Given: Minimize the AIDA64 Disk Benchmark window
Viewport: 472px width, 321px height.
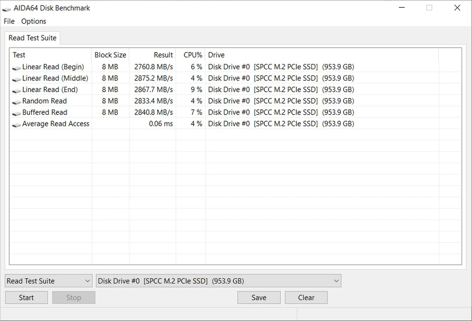Looking at the screenshot, I should point(402,8).
